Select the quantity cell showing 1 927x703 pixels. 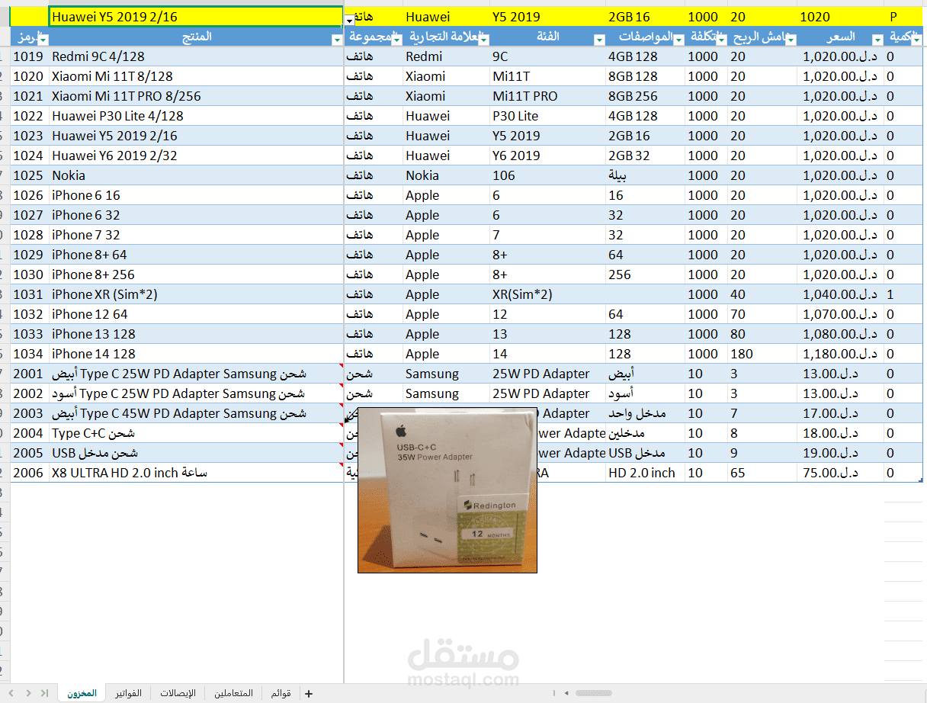pyautogui.click(x=903, y=294)
